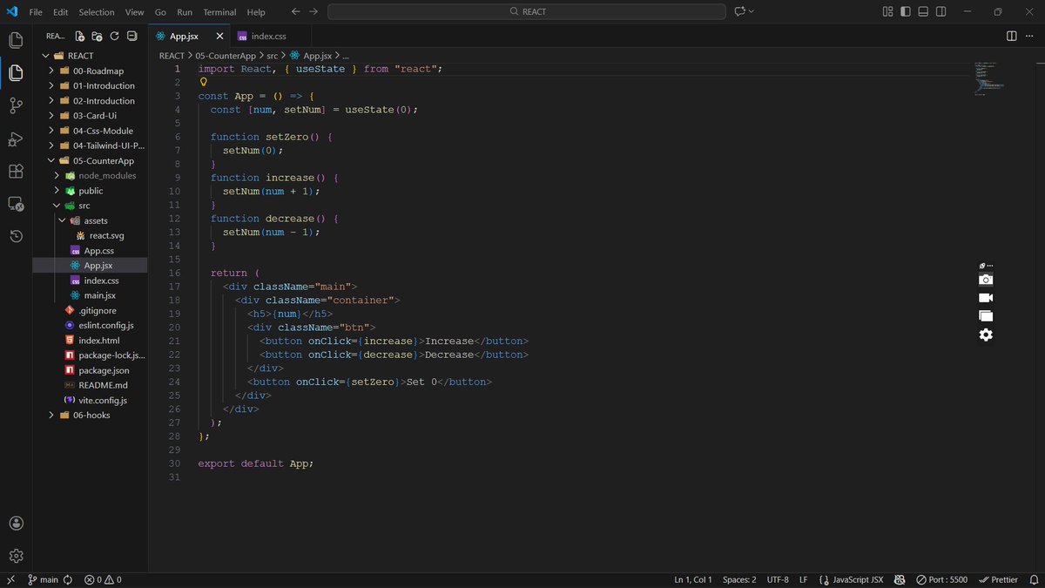Open the Explorer view in activity bar
Image resolution: width=1045 pixels, height=588 pixels.
[16, 73]
